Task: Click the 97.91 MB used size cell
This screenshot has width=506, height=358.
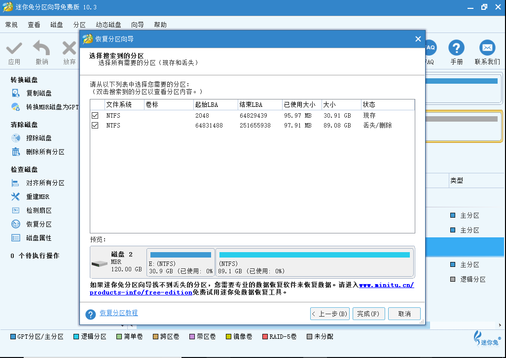Action: click(x=297, y=126)
